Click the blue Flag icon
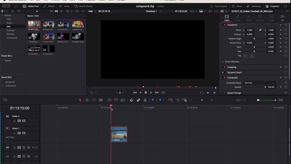This screenshot has width=291, height=164. pos(153,100)
